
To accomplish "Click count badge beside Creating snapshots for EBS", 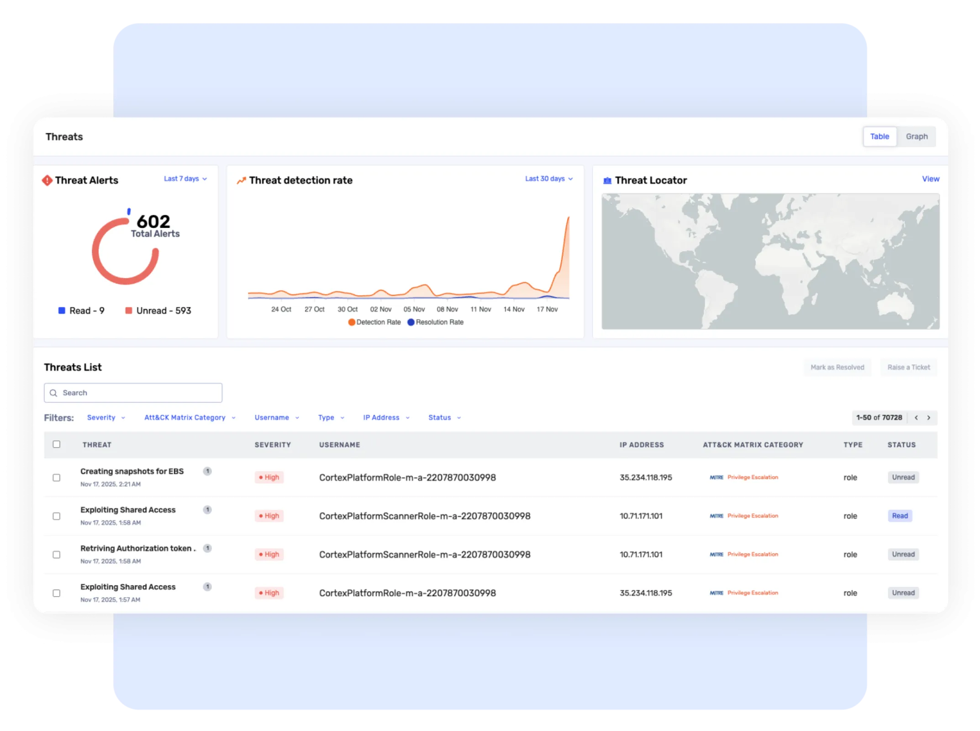I will pos(207,471).
